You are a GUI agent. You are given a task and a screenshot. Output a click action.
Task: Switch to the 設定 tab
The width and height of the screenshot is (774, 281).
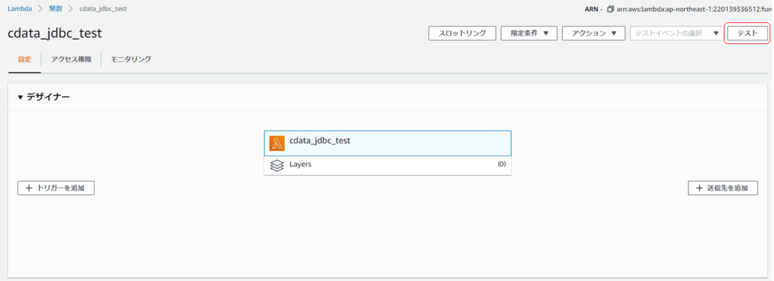tap(25, 59)
